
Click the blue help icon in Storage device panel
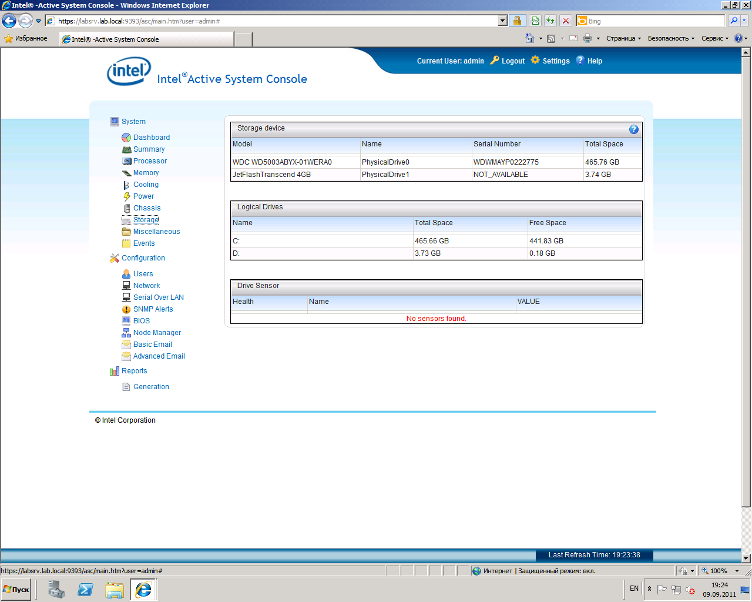click(633, 129)
